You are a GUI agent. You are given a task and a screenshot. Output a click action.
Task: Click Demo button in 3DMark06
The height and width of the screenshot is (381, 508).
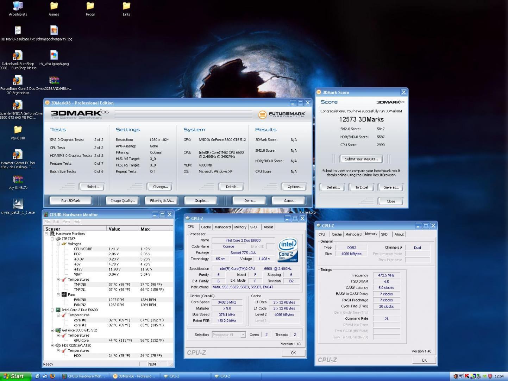[250, 201]
